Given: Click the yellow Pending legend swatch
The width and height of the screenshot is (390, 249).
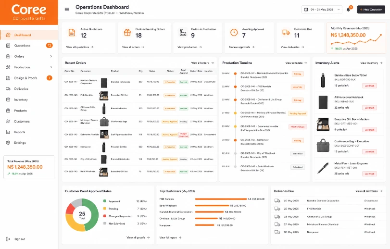Looking at the screenshot, I should (104, 209).
